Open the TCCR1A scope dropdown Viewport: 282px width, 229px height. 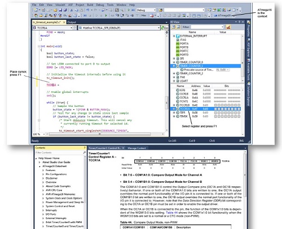pyautogui.click(x=72, y=28)
